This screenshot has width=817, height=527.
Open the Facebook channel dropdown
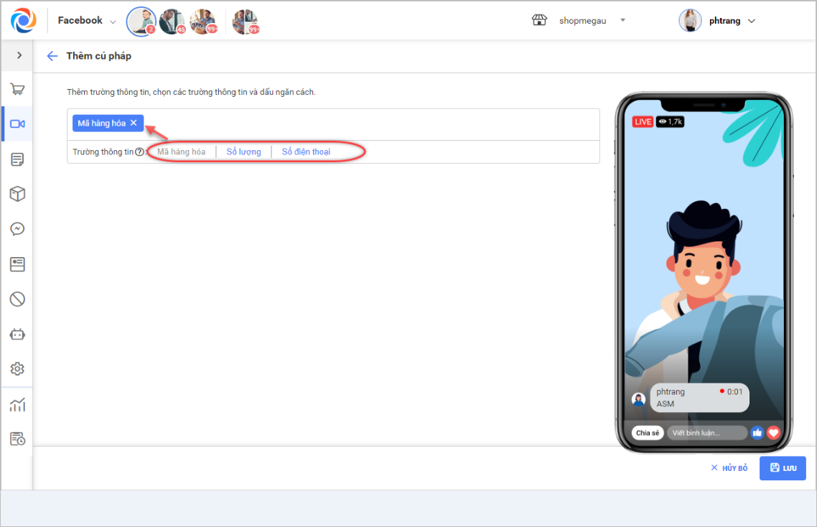click(86, 20)
